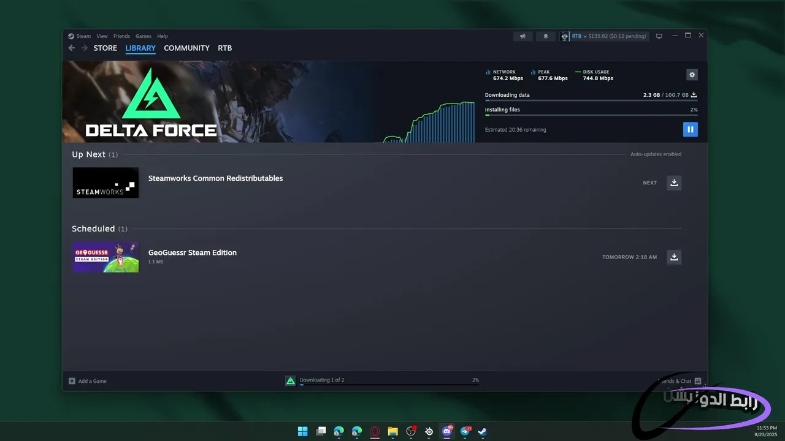The width and height of the screenshot is (785, 441).
Task: Open download settings gear icon
Action: [692, 75]
